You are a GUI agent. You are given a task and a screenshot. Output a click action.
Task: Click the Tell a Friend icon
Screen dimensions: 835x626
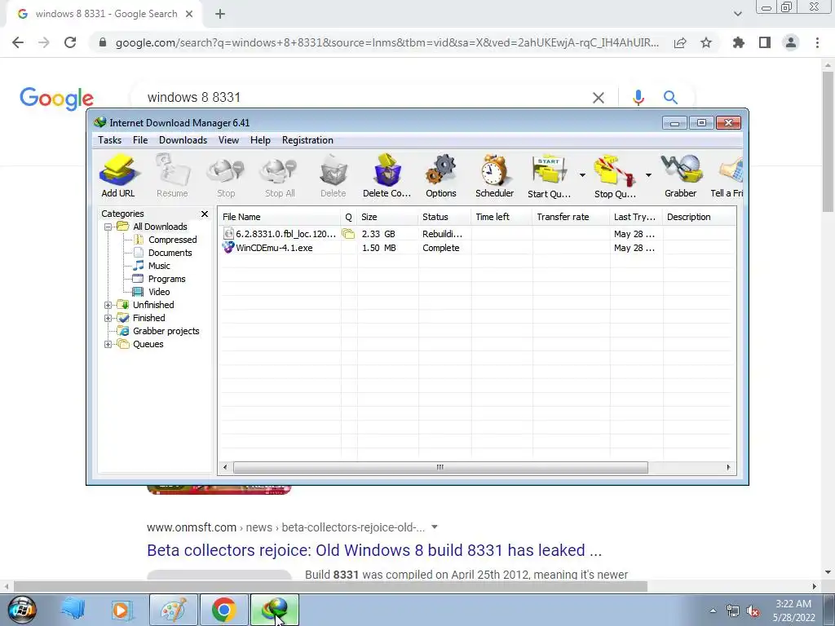[727, 176]
